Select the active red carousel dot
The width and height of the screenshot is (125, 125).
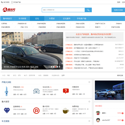[56, 67]
